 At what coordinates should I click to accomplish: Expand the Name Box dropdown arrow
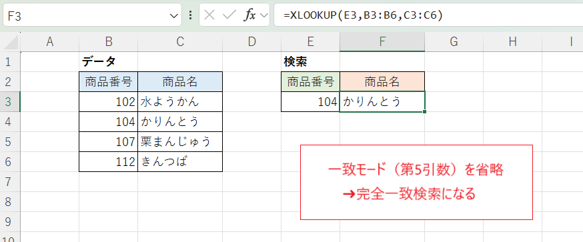[173, 15]
